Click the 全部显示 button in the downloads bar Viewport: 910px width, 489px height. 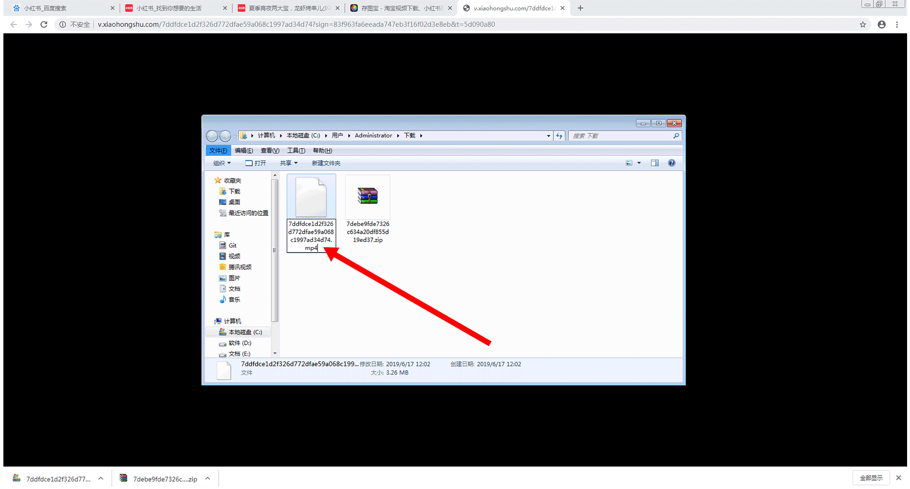click(871, 478)
